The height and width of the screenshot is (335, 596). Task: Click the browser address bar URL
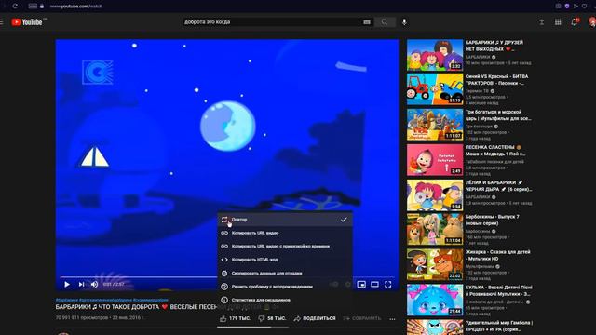point(76,7)
